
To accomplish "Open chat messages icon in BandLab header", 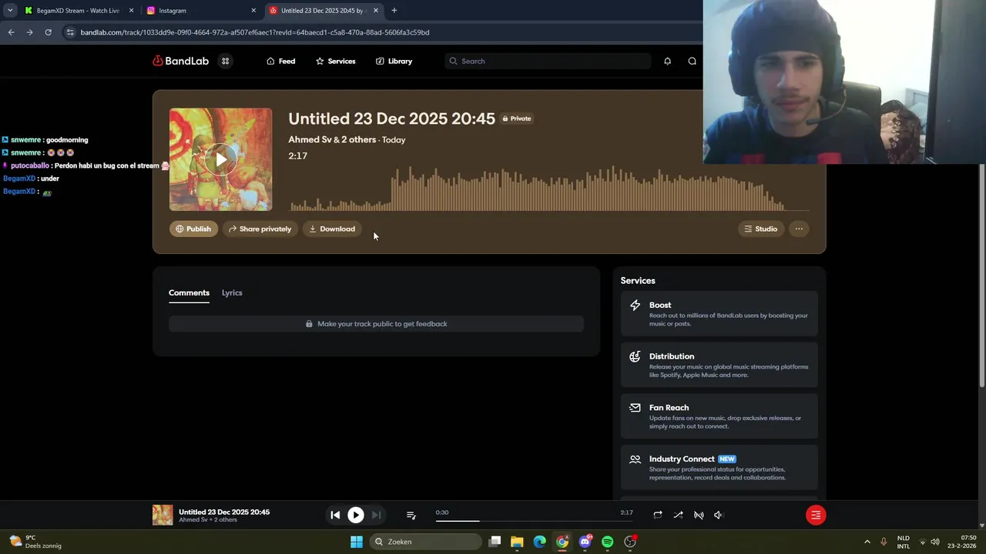I will click(x=692, y=61).
